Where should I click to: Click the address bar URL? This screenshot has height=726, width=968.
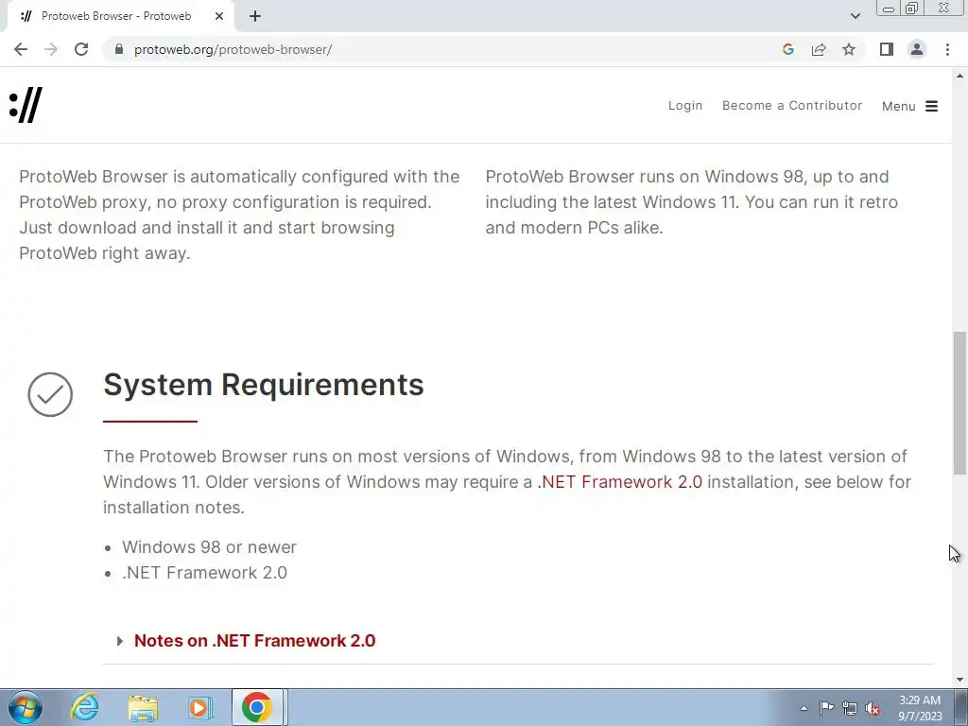[x=233, y=49]
